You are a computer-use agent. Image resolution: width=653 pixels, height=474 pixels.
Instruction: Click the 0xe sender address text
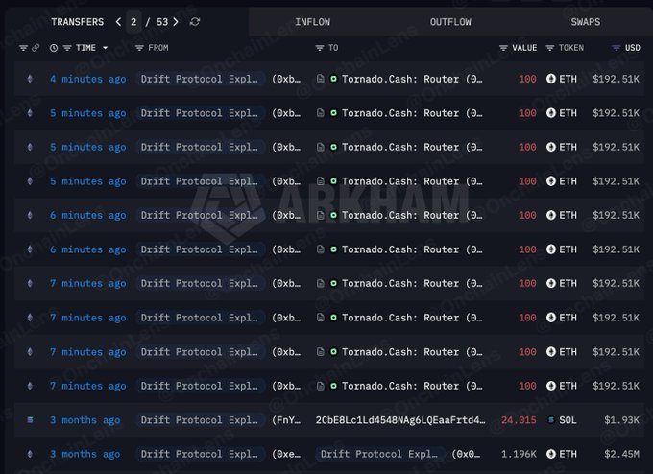click(x=286, y=455)
